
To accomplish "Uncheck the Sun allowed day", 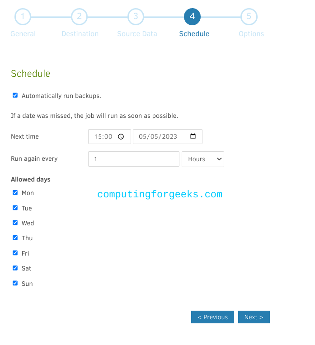I will click(x=15, y=283).
